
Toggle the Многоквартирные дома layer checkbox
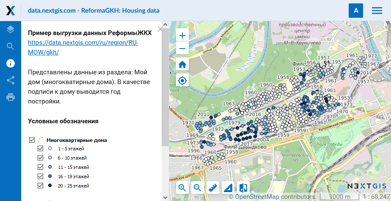(32, 140)
